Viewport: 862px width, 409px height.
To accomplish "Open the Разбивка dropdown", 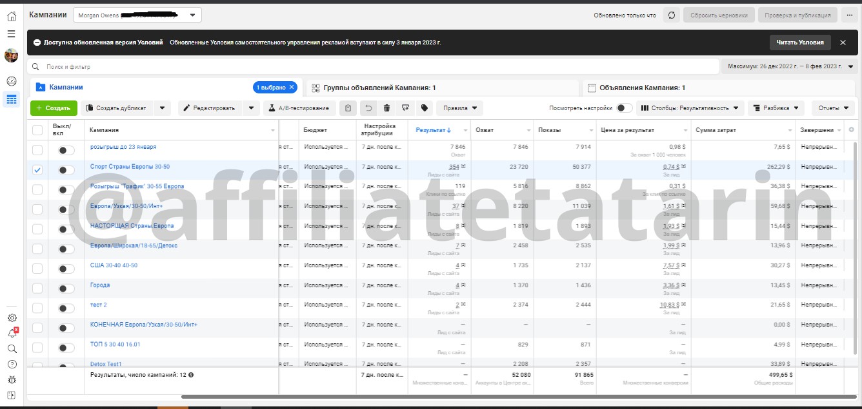I will coord(776,108).
